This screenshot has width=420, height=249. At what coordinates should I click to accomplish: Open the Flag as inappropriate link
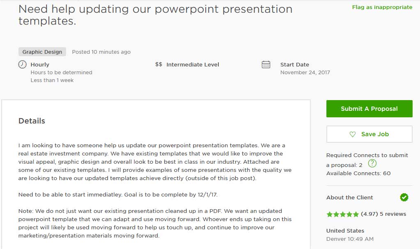tap(382, 7)
